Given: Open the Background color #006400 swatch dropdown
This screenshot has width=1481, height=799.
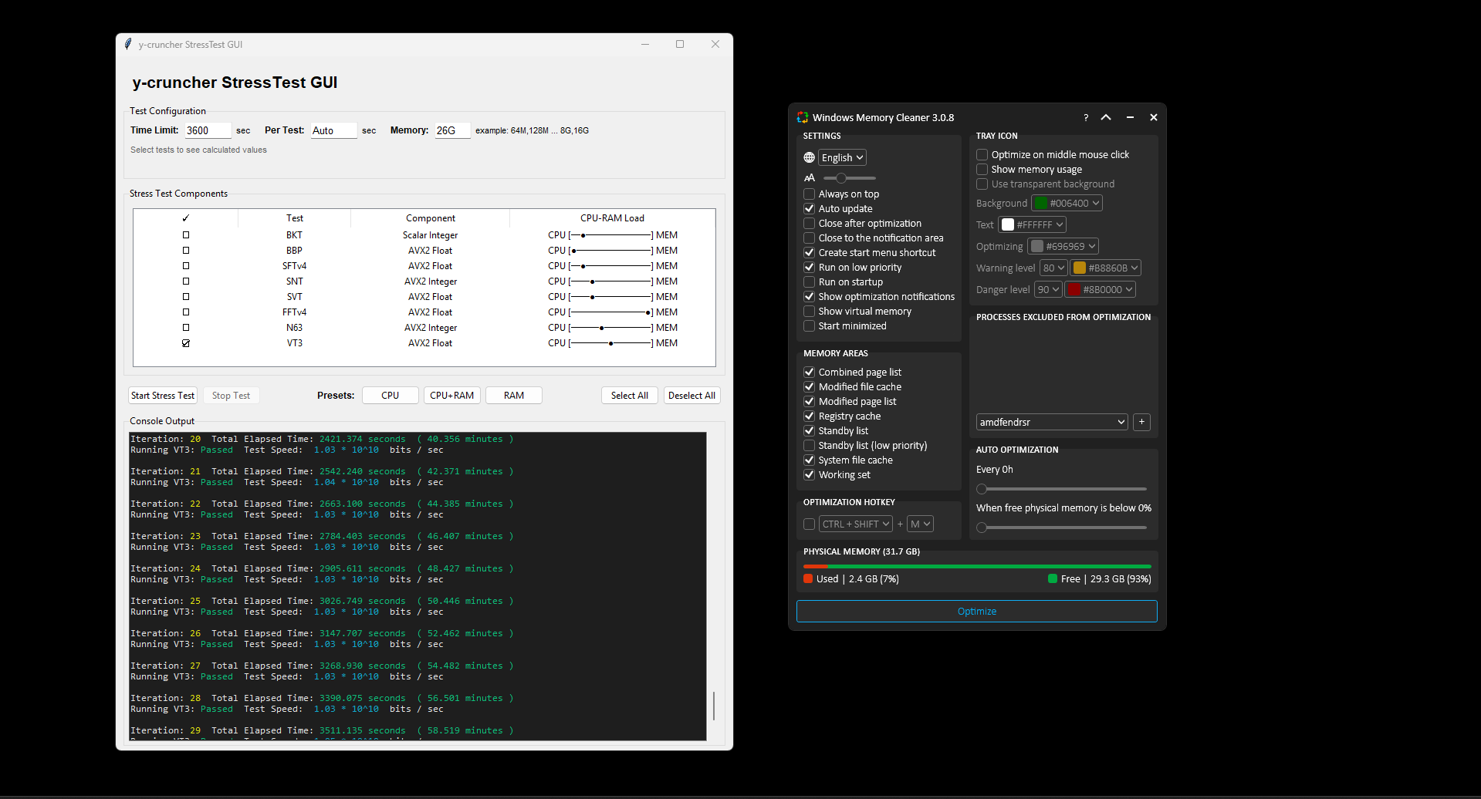Looking at the screenshot, I should click(x=1067, y=203).
